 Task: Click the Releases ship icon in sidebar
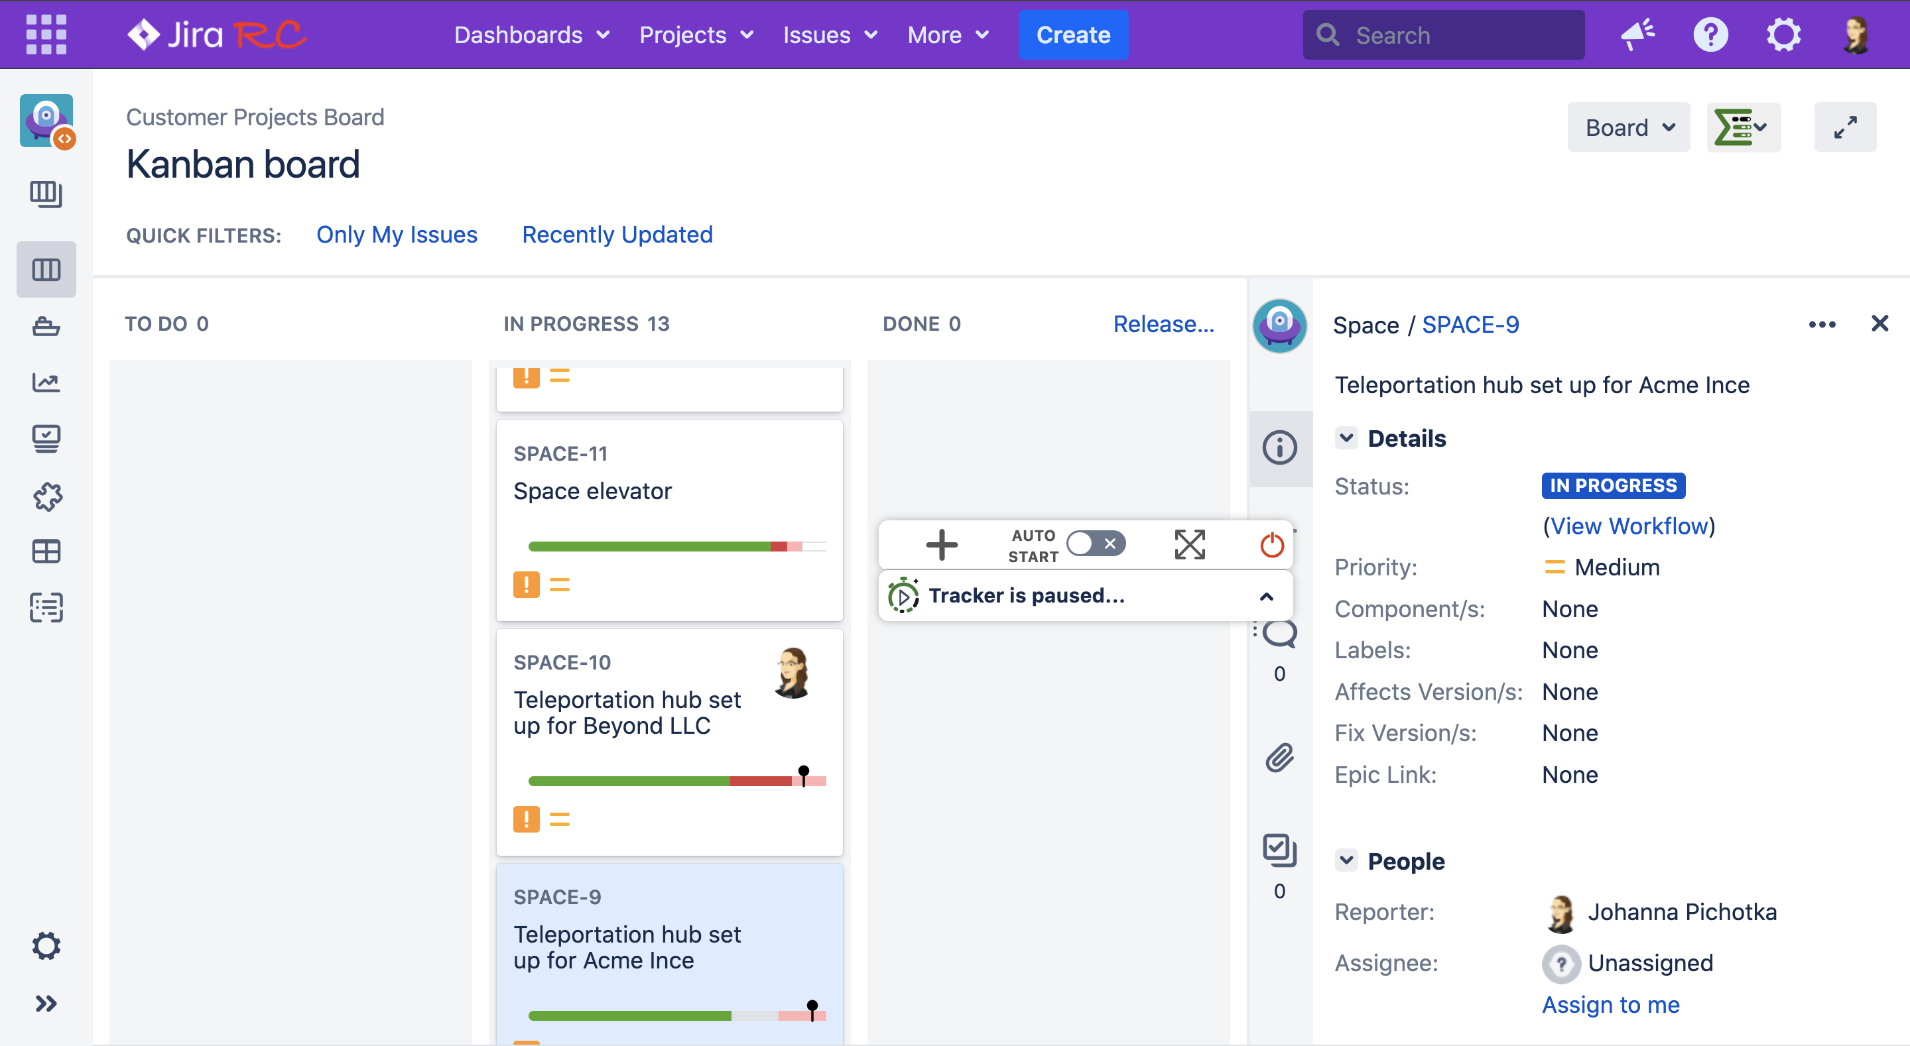click(x=46, y=326)
